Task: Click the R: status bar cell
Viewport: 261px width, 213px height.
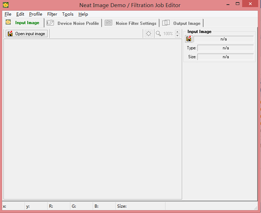Action: tap(59, 206)
